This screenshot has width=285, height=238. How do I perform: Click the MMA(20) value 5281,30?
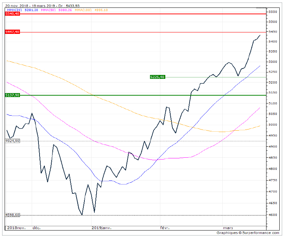click(x=31, y=10)
